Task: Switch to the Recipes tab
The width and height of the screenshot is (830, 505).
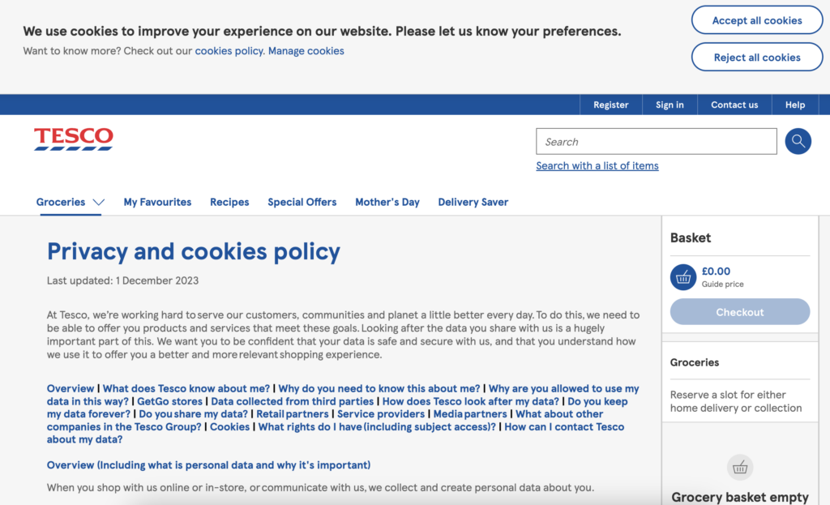Action: pos(229,202)
